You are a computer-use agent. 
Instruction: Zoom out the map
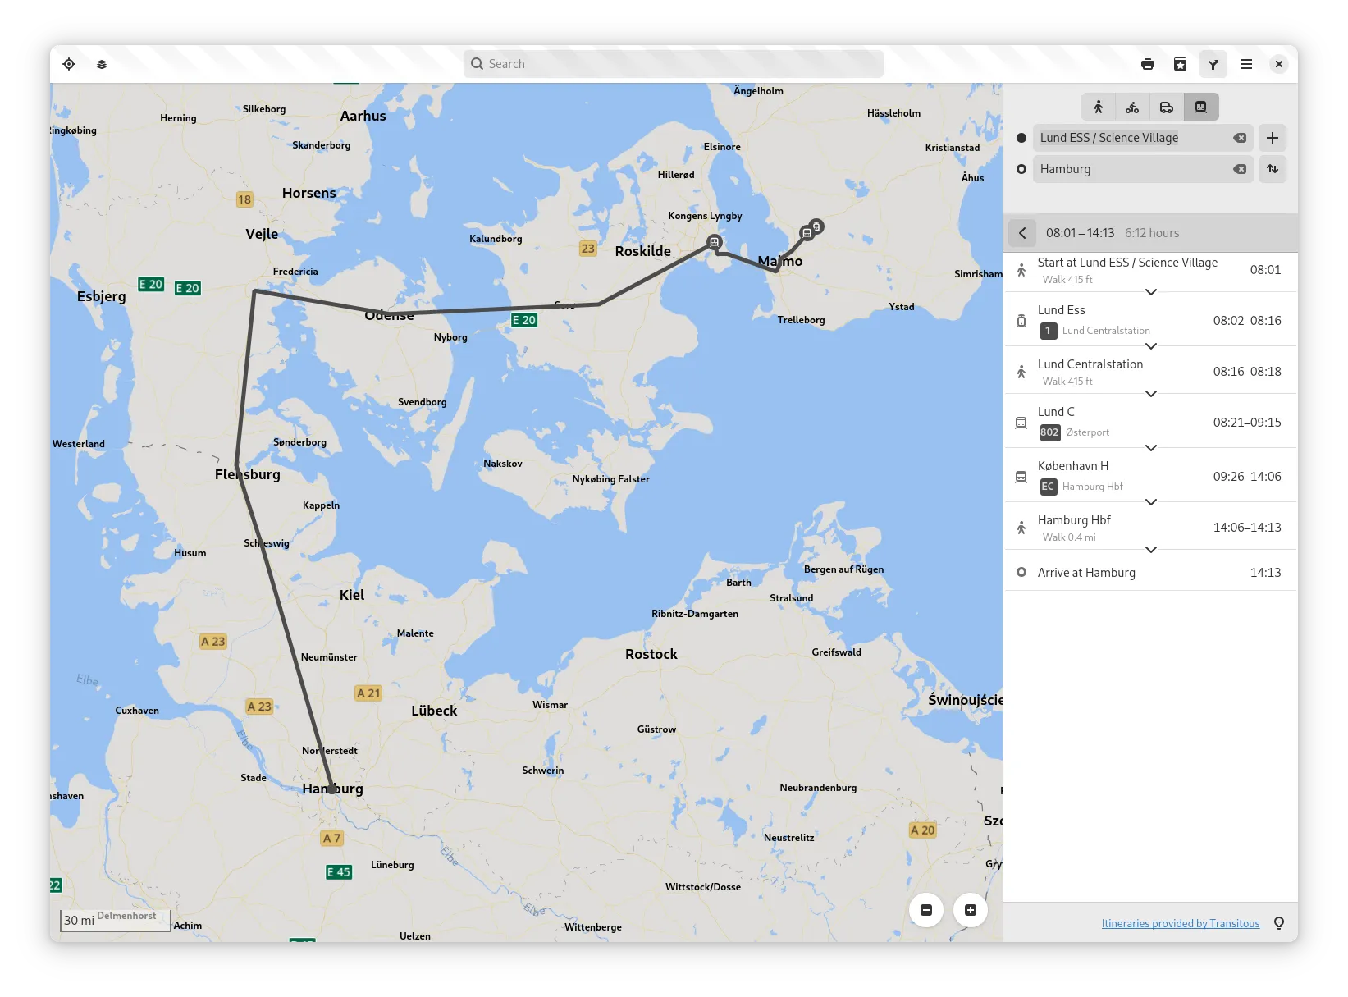(x=926, y=910)
